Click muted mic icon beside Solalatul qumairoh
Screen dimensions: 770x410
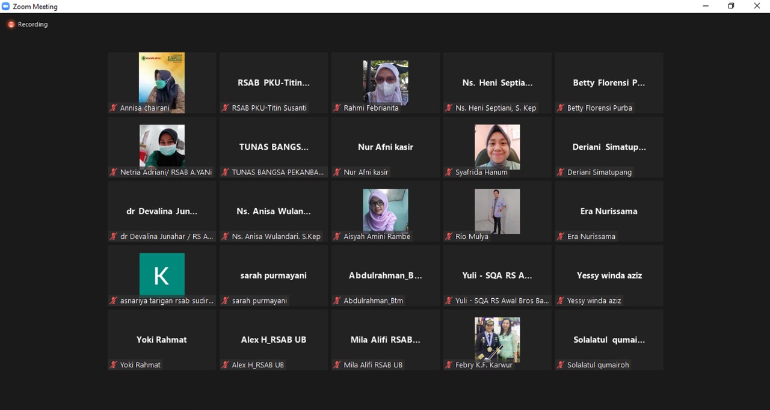coord(561,365)
